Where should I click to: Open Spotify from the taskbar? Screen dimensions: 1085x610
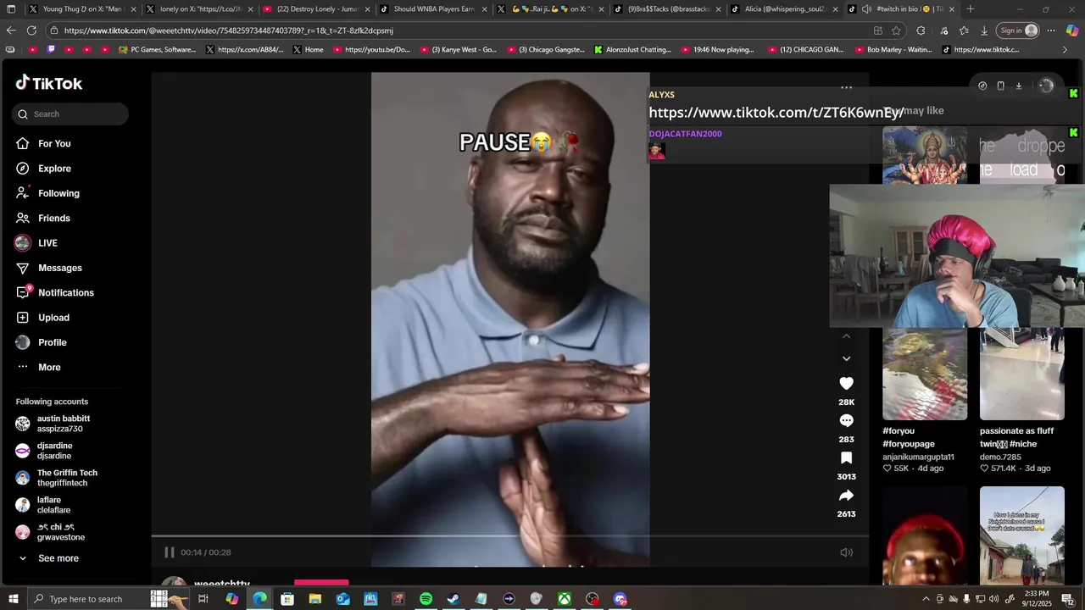click(426, 599)
